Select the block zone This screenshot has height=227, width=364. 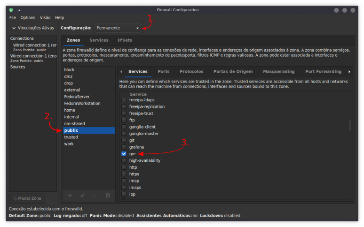[x=89, y=70]
